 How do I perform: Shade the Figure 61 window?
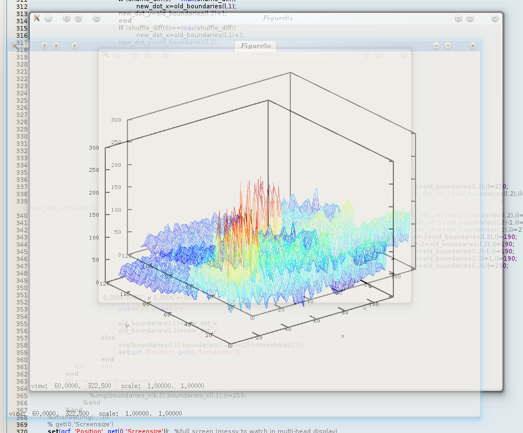[97, 18]
